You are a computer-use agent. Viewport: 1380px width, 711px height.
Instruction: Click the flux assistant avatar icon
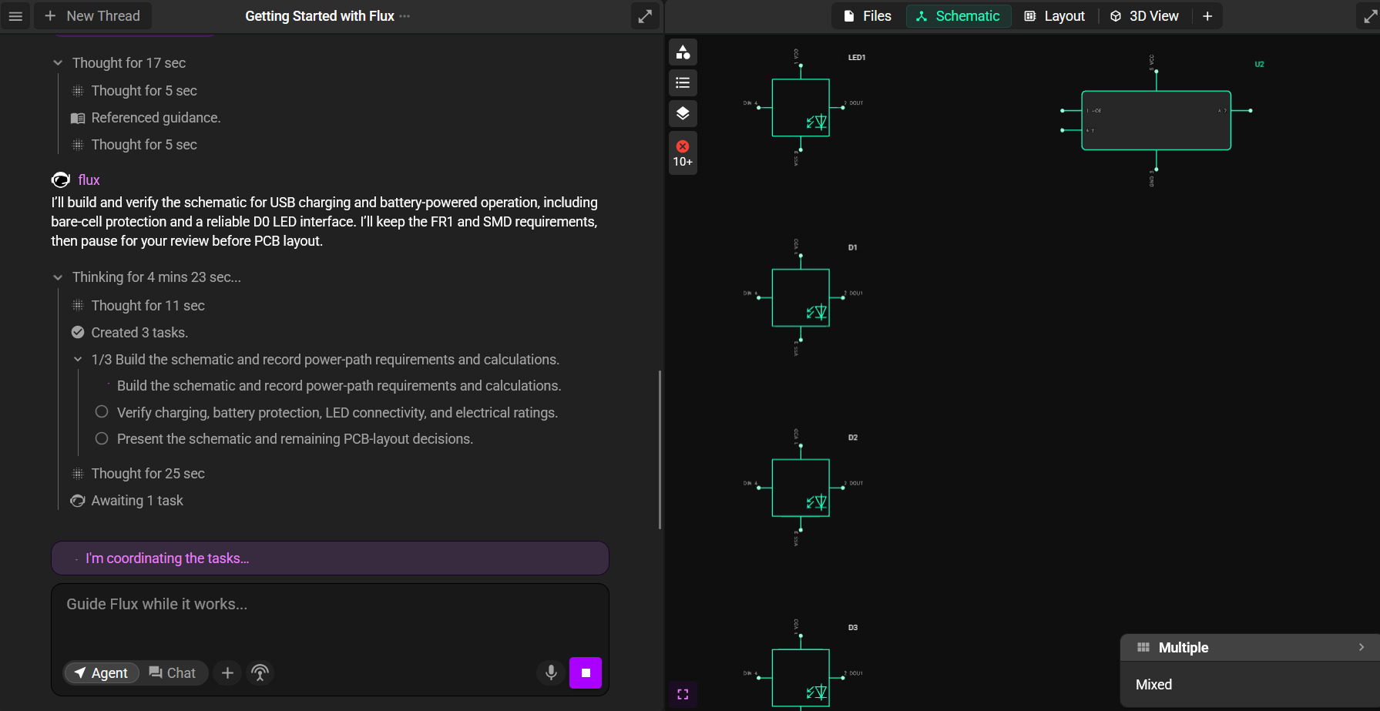coord(60,179)
